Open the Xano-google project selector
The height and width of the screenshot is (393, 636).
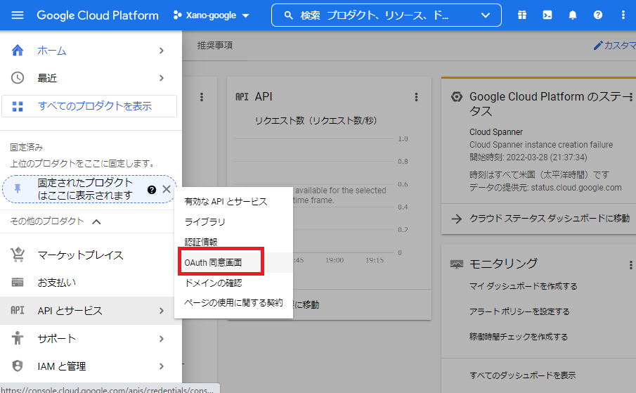(x=211, y=15)
